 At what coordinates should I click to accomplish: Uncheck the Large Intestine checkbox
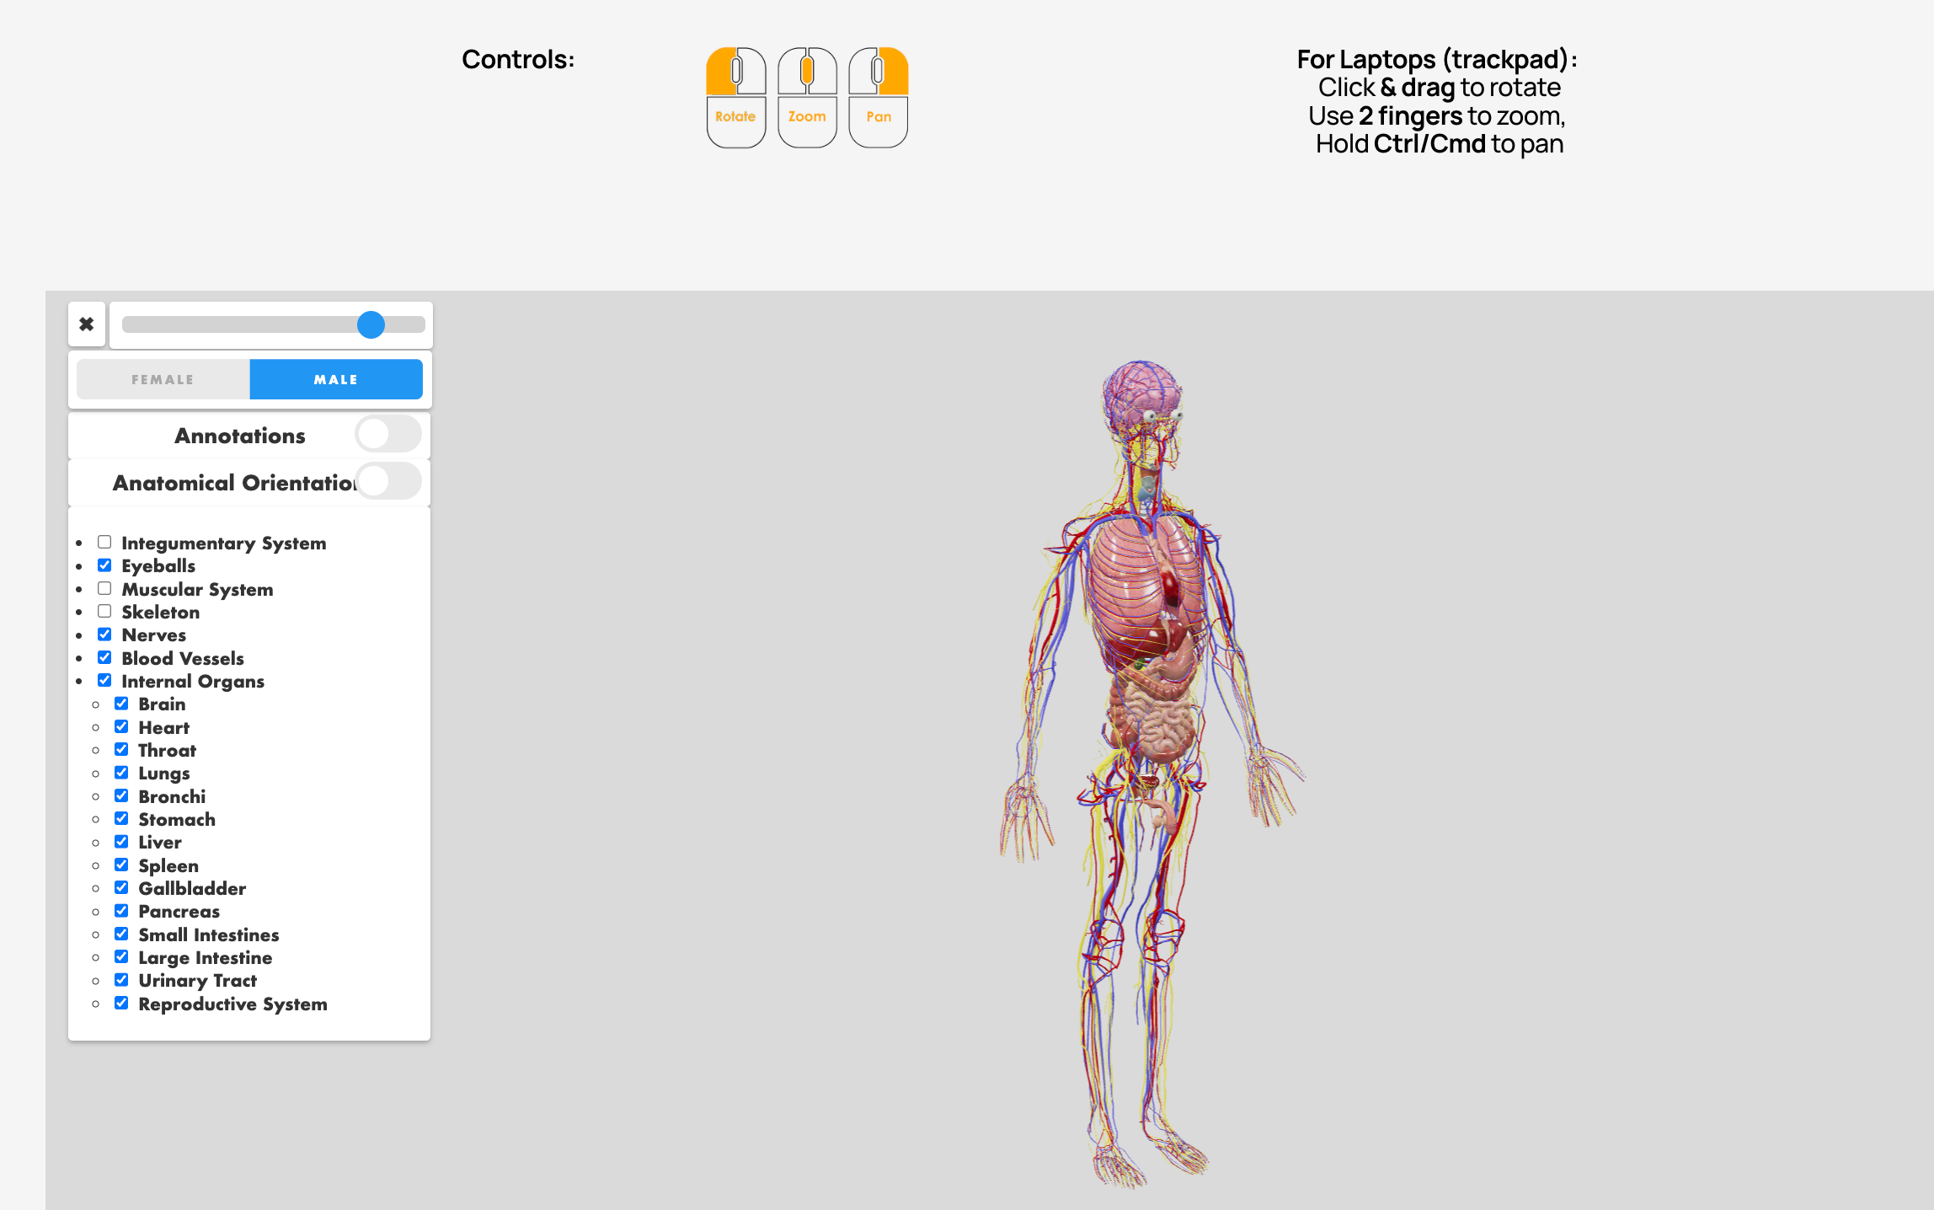121,956
